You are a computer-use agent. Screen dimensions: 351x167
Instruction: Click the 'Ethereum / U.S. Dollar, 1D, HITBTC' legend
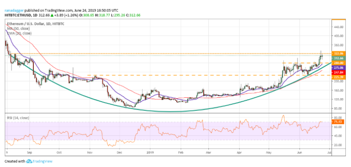click(36, 24)
